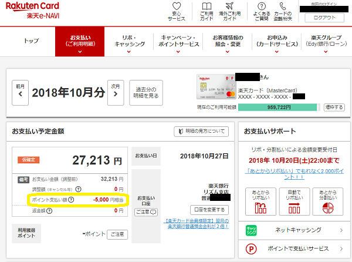The image size is (352, 262).
Task: Click the Rakuten Card e-NAVI logo
Action: pos(32,10)
